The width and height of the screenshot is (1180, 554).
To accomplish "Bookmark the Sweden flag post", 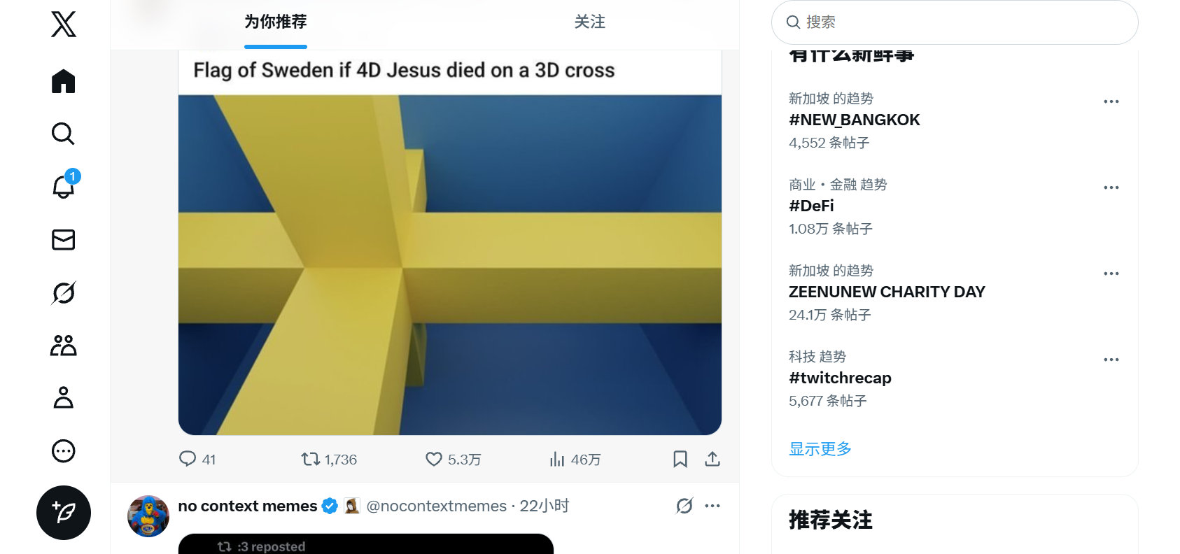I will pyautogui.click(x=680, y=460).
